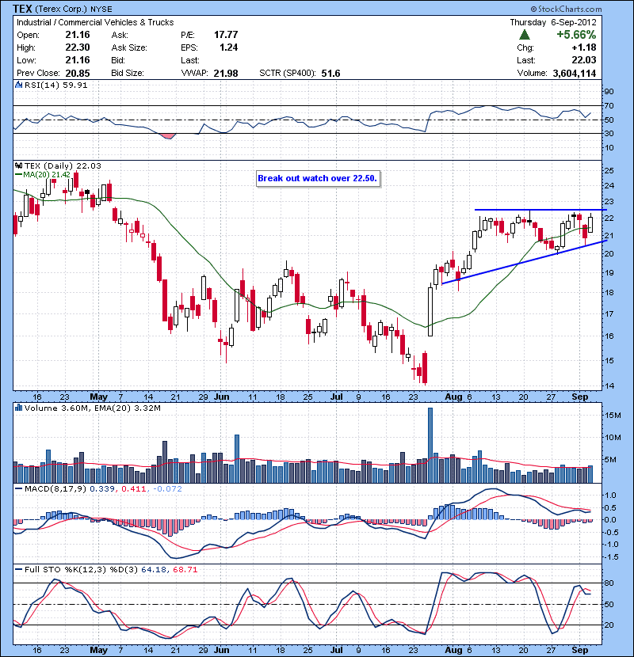The width and height of the screenshot is (634, 657).
Task: Click the 25 price level on the scale
Action: (x=609, y=171)
